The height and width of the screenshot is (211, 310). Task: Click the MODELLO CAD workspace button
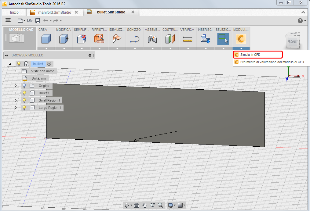pyautogui.click(x=20, y=38)
